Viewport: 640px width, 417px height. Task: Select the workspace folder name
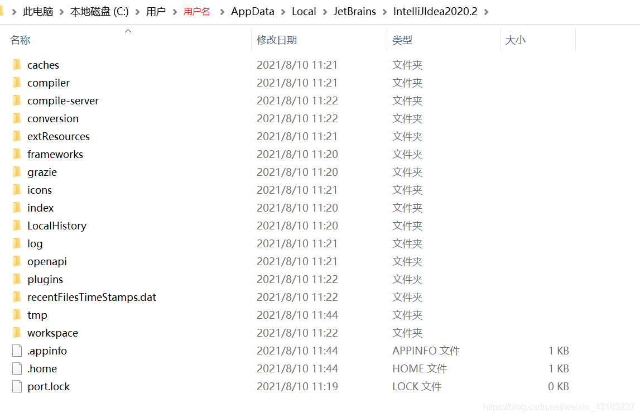click(x=52, y=333)
